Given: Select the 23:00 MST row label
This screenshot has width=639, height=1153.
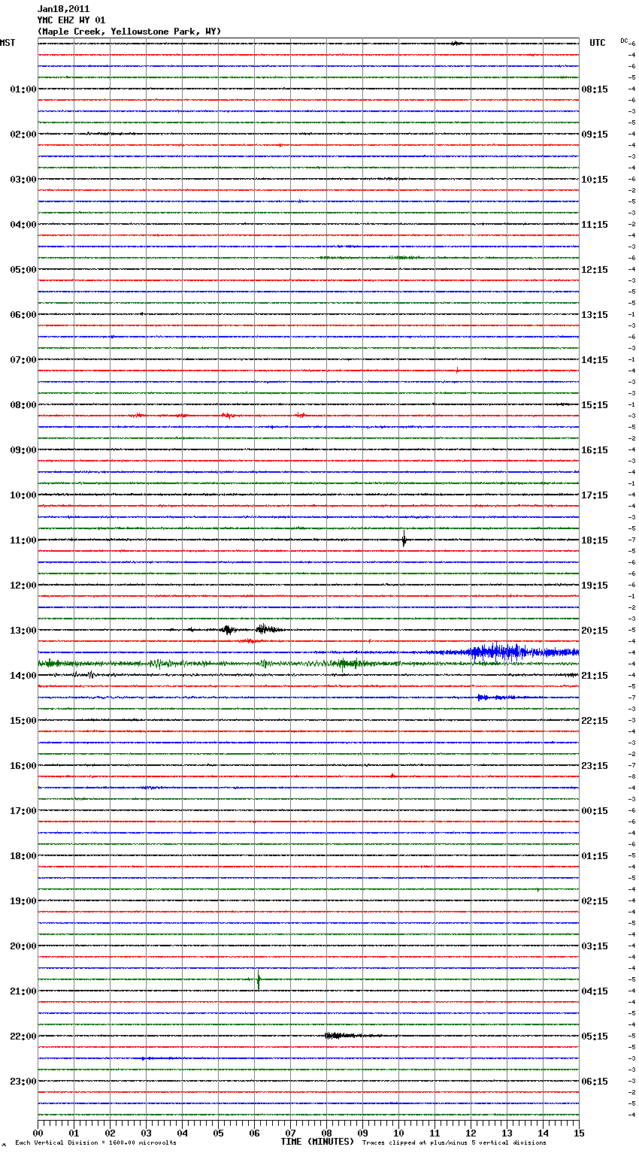Looking at the screenshot, I should (x=23, y=1082).
